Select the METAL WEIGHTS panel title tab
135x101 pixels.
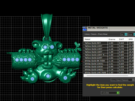[98, 28]
